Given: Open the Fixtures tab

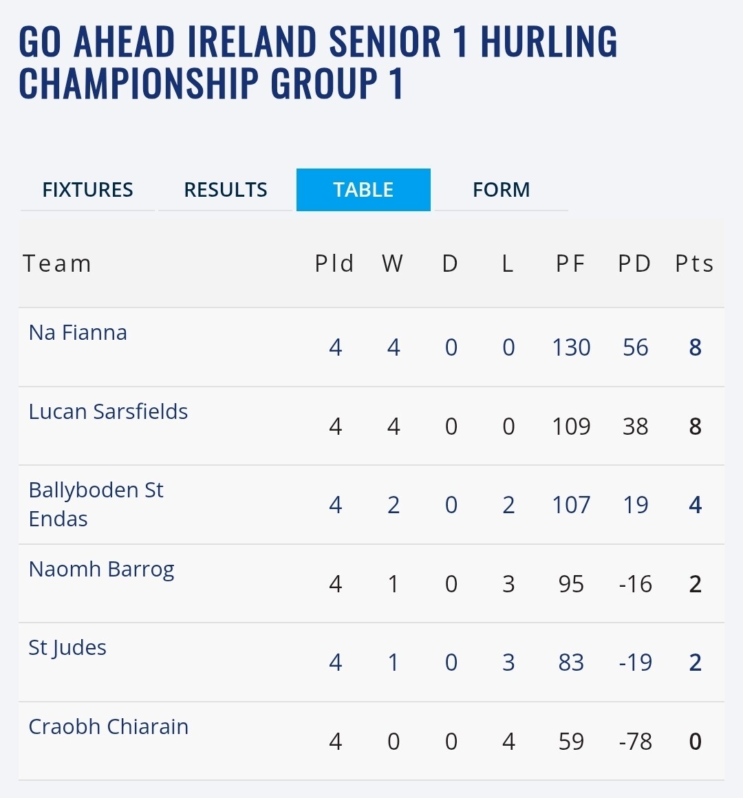Looking at the screenshot, I should click(x=87, y=190).
